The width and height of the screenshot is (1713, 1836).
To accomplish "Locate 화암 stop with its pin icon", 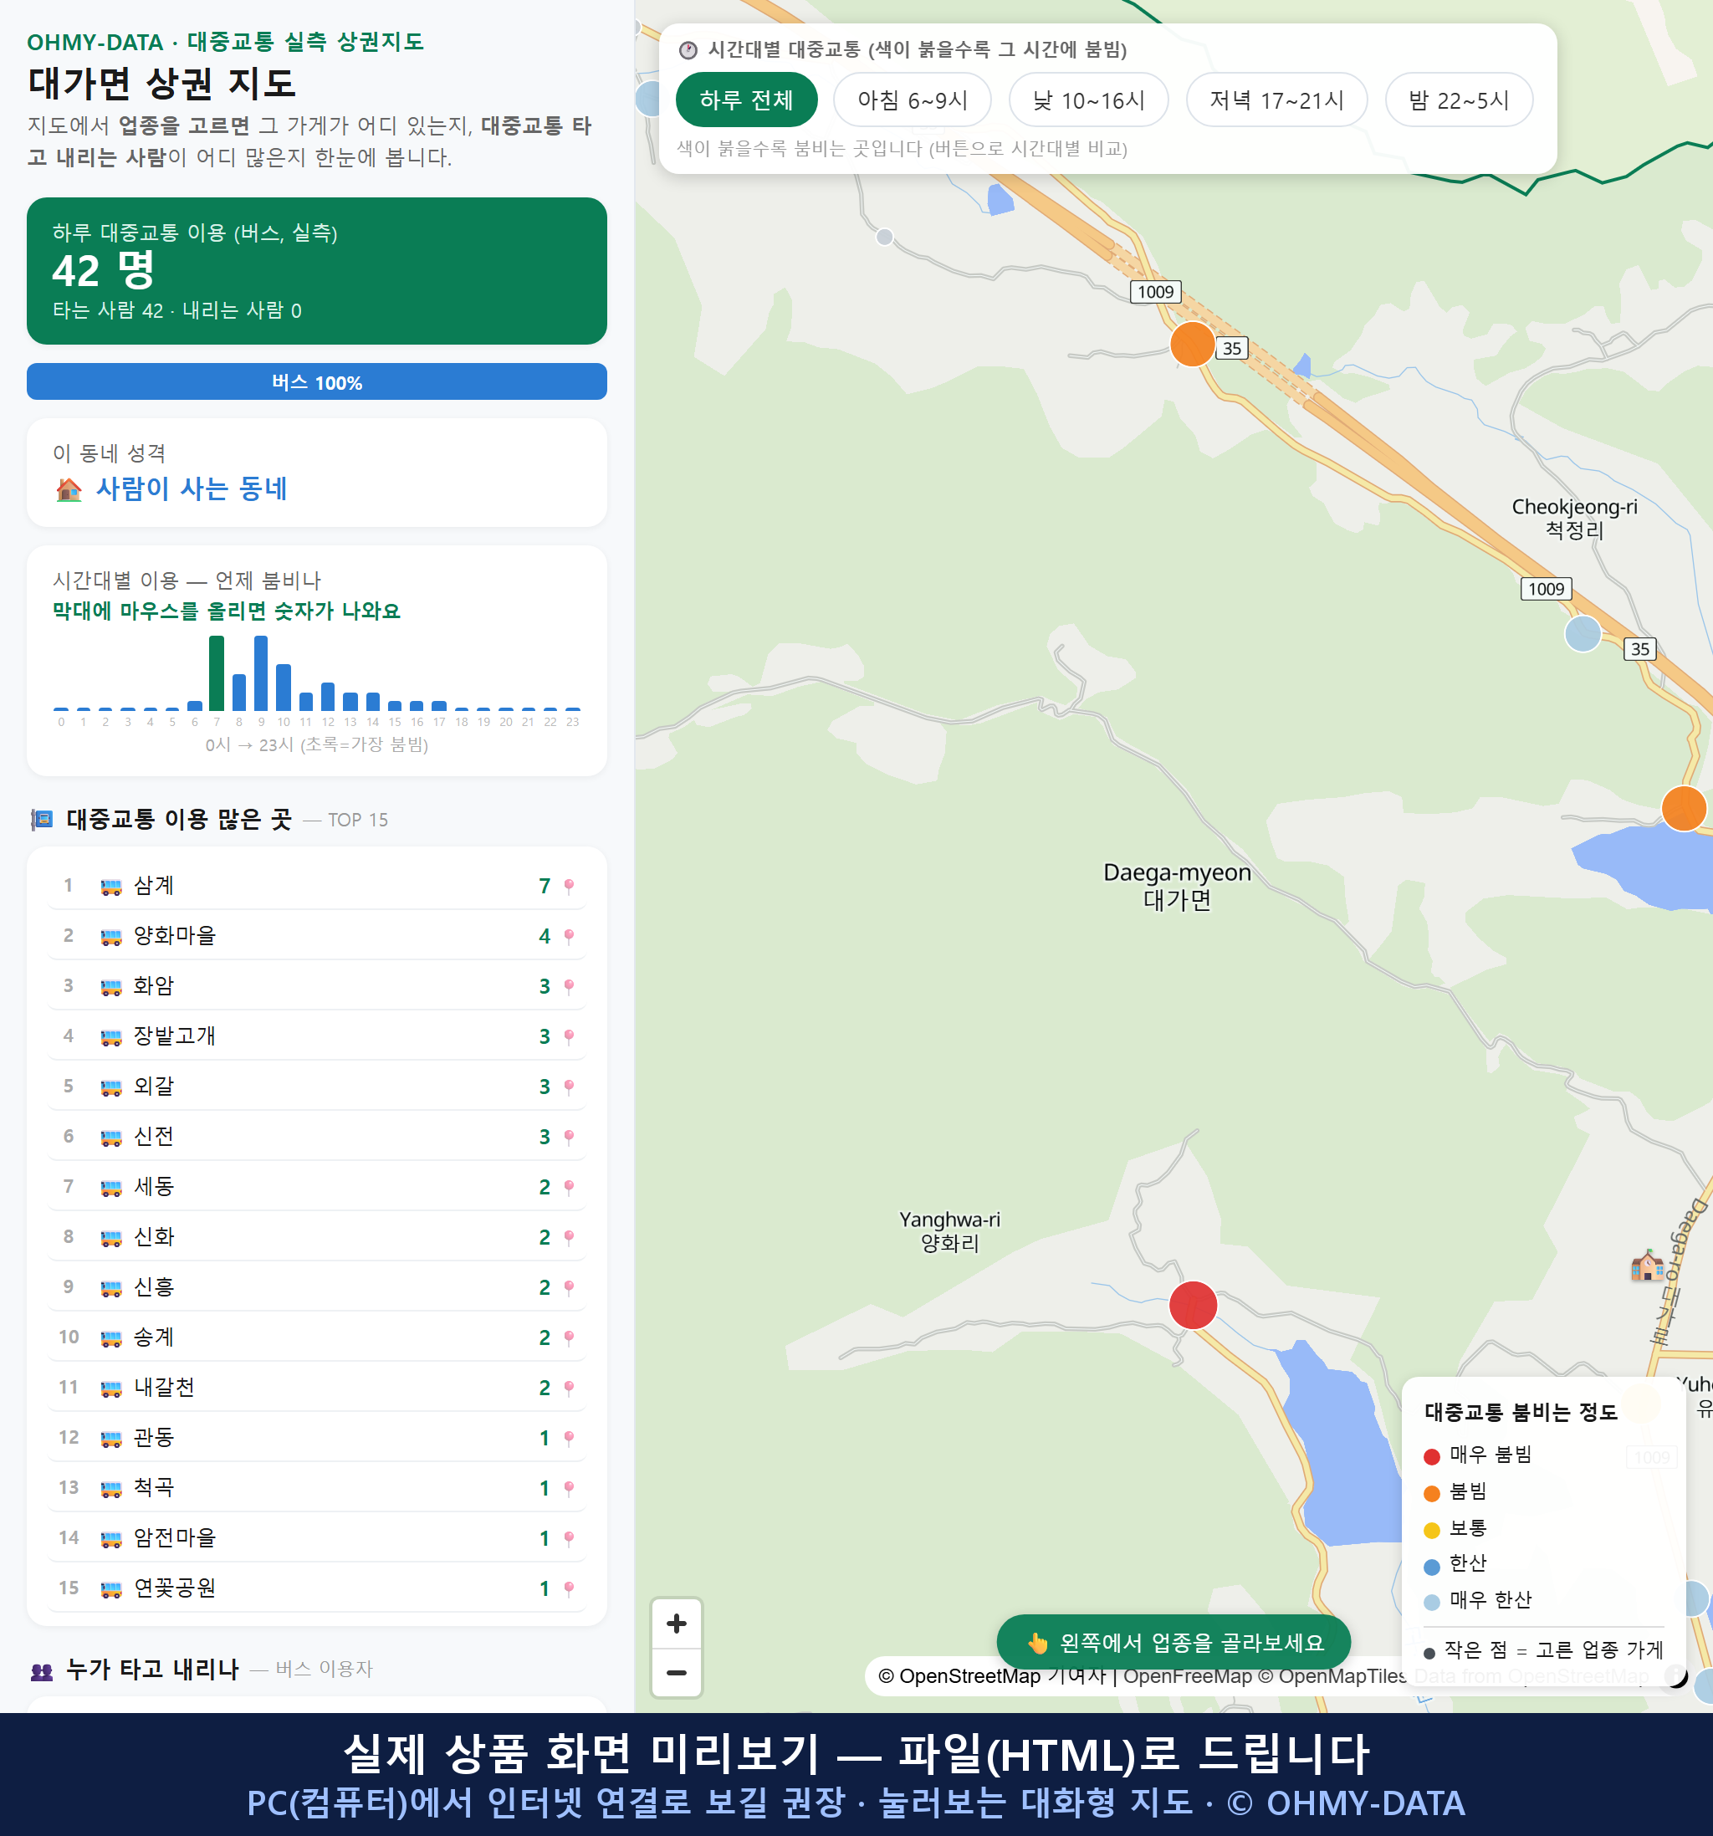I will point(568,986).
